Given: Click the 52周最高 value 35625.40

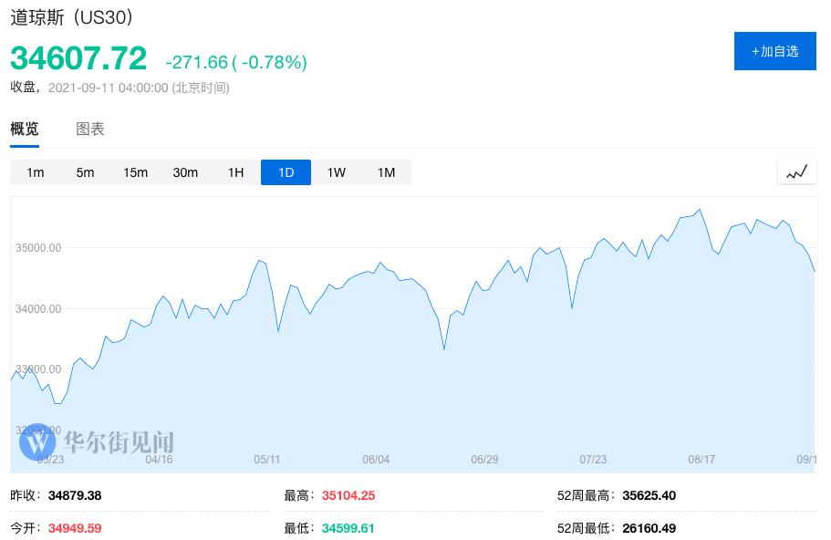Looking at the screenshot, I should pyautogui.click(x=649, y=496).
